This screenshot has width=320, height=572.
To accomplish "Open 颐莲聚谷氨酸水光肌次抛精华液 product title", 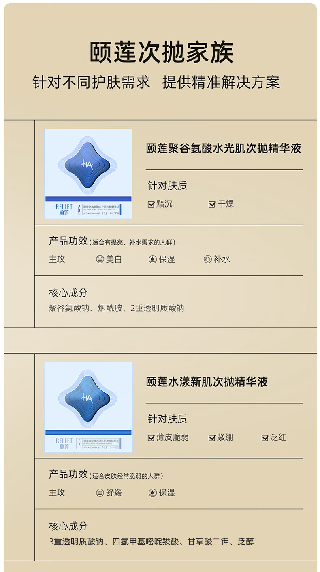I will tap(224, 148).
